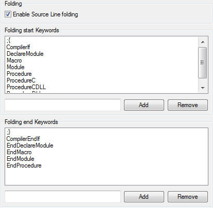Click Remove button for end keywords
Viewport: 213px width, 208px height.
click(188, 197)
